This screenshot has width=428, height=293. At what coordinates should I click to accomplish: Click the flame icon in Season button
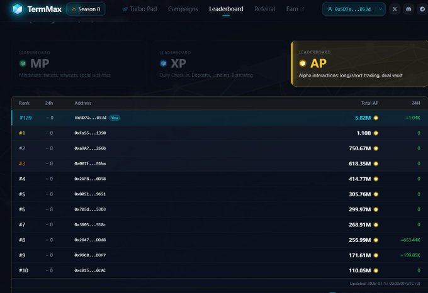[x=74, y=9]
